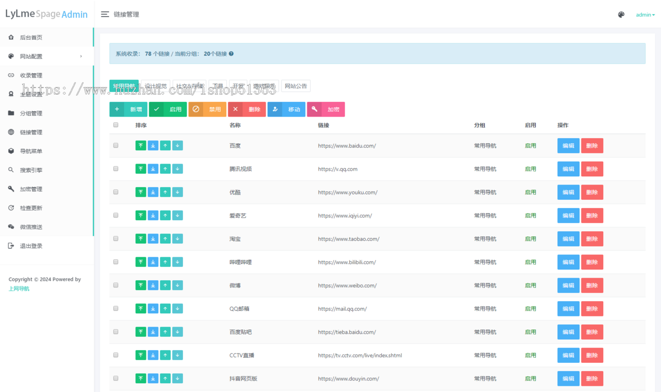Tick the select-all checkbox in table header
The image size is (661, 392).
(116, 125)
